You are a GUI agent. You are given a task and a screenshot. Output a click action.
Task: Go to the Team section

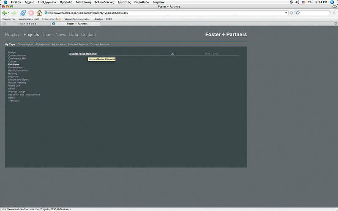47,35
